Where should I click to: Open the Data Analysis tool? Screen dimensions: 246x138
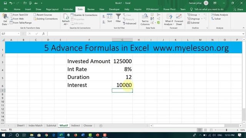[x=219, y=15]
